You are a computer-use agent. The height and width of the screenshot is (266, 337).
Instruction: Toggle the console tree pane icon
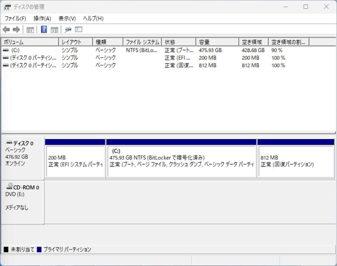pyautogui.click(x=30, y=30)
